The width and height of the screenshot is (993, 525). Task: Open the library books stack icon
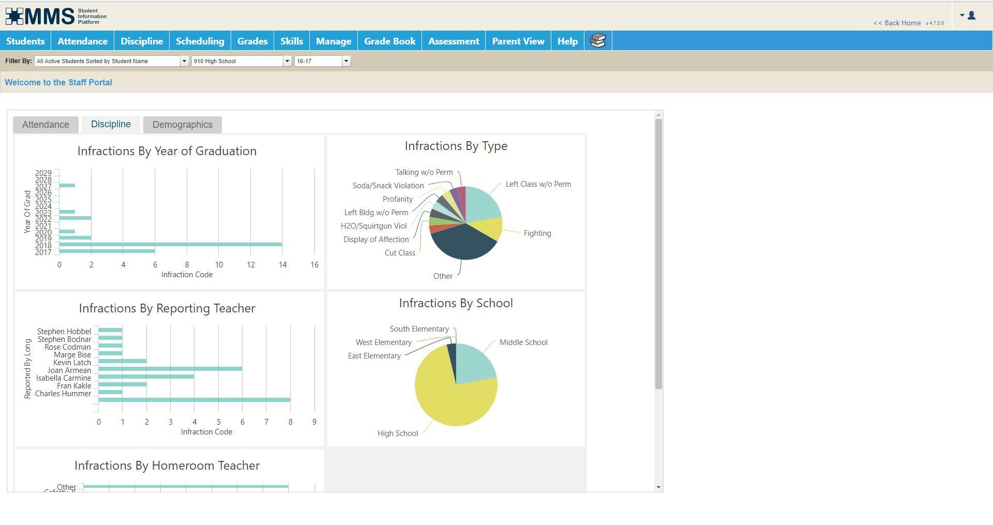coord(598,40)
